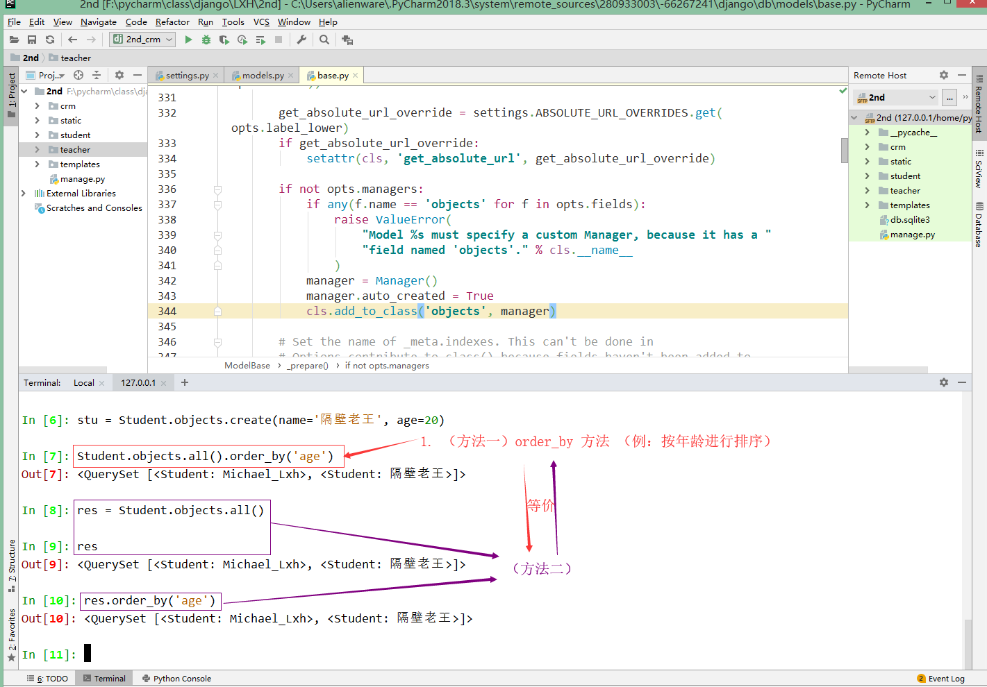The image size is (987, 687).
Task: Expand static folder in Project tree
Action: pos(38,121)
